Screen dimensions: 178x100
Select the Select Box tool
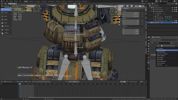[x=6, y=9]
